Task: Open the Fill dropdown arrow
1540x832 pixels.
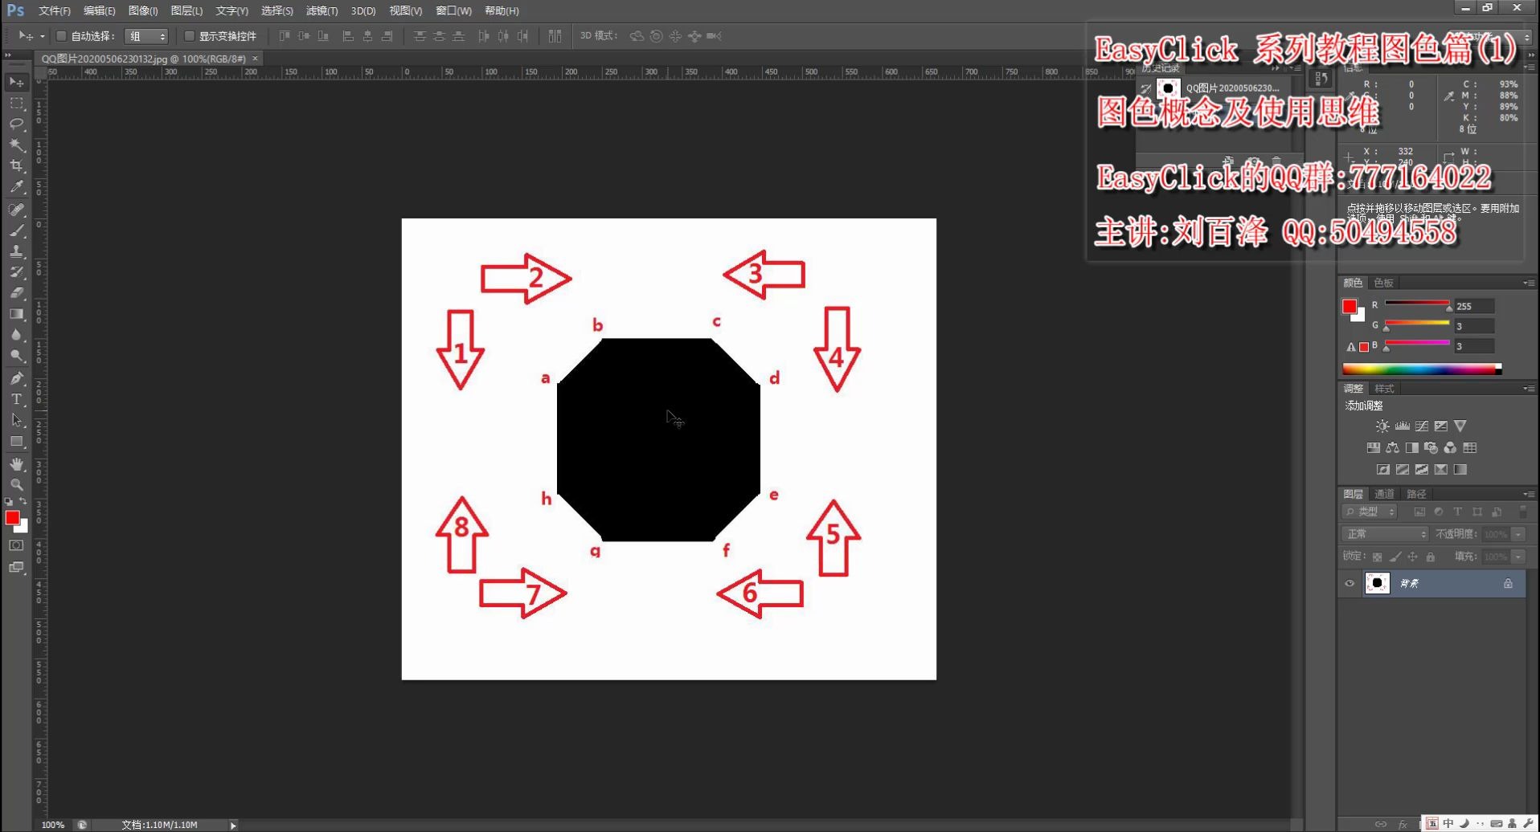Action: tap(1518, 557)
